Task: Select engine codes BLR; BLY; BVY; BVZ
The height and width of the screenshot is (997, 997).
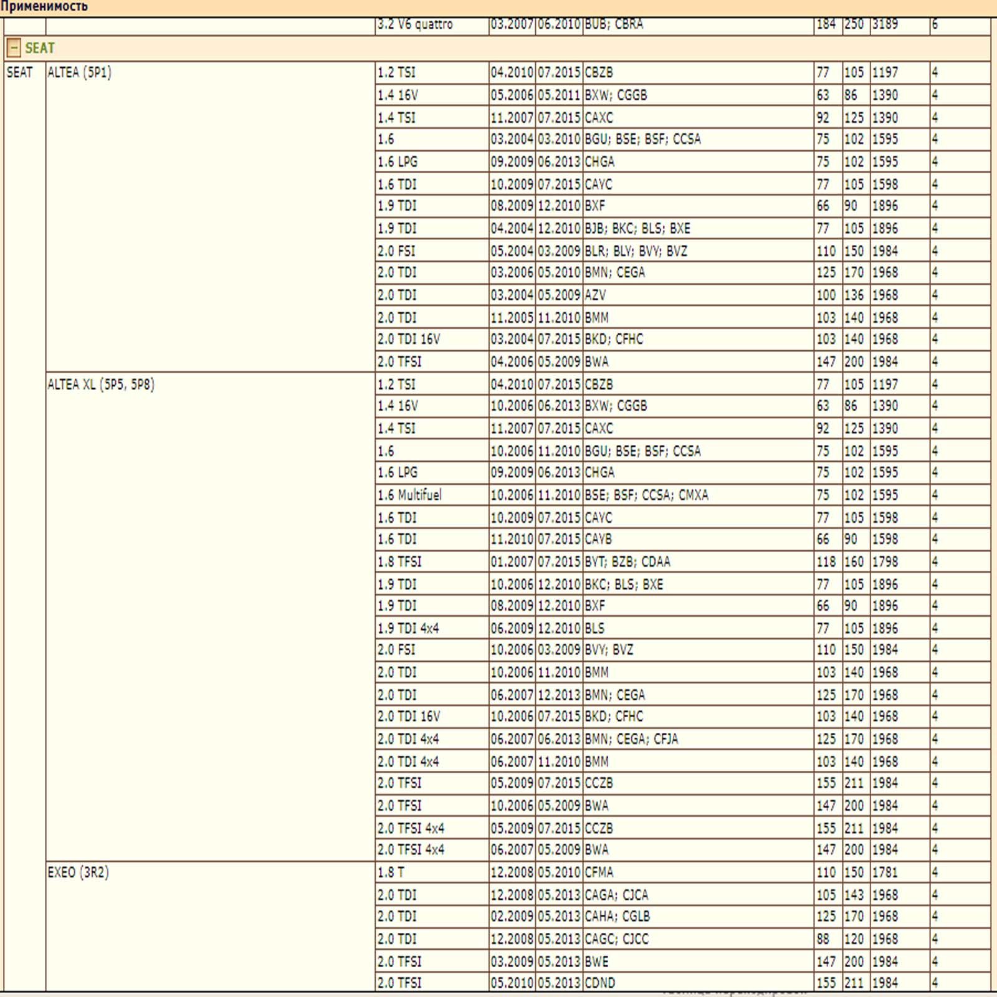Action: [636, 251]
